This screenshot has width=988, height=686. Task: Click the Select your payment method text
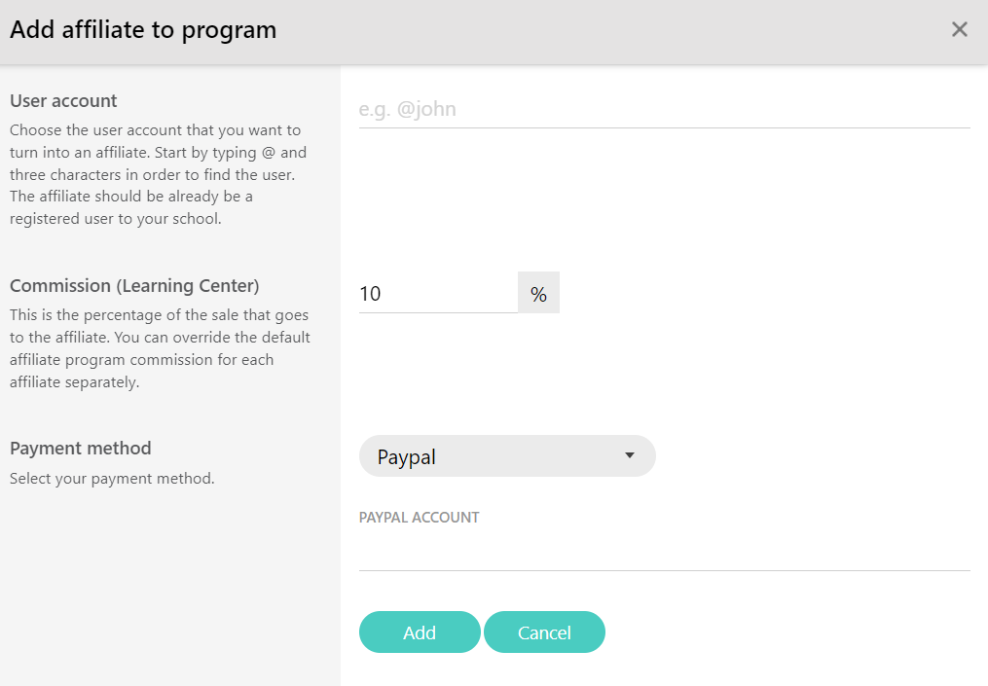click(112, 479)
